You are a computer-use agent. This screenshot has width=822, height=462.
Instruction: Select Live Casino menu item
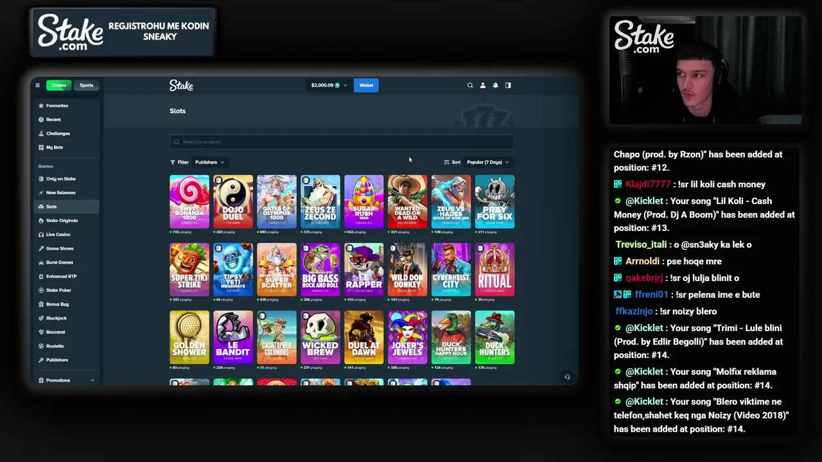pos(66,235)
